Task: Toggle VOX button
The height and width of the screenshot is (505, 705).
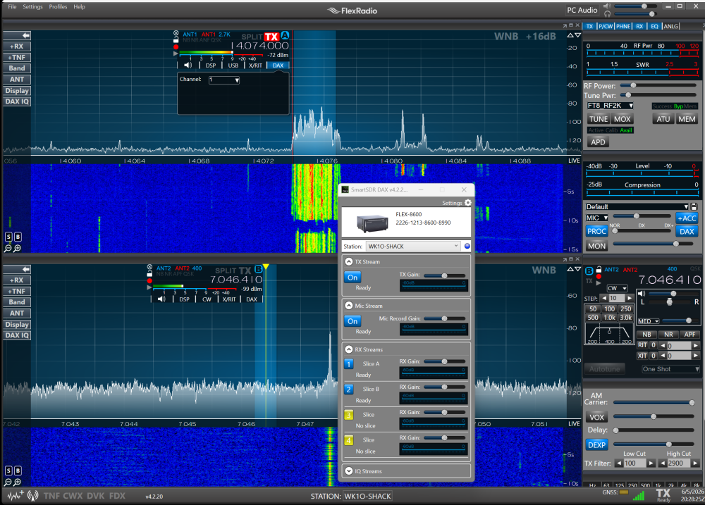Action: coord(596,417)
